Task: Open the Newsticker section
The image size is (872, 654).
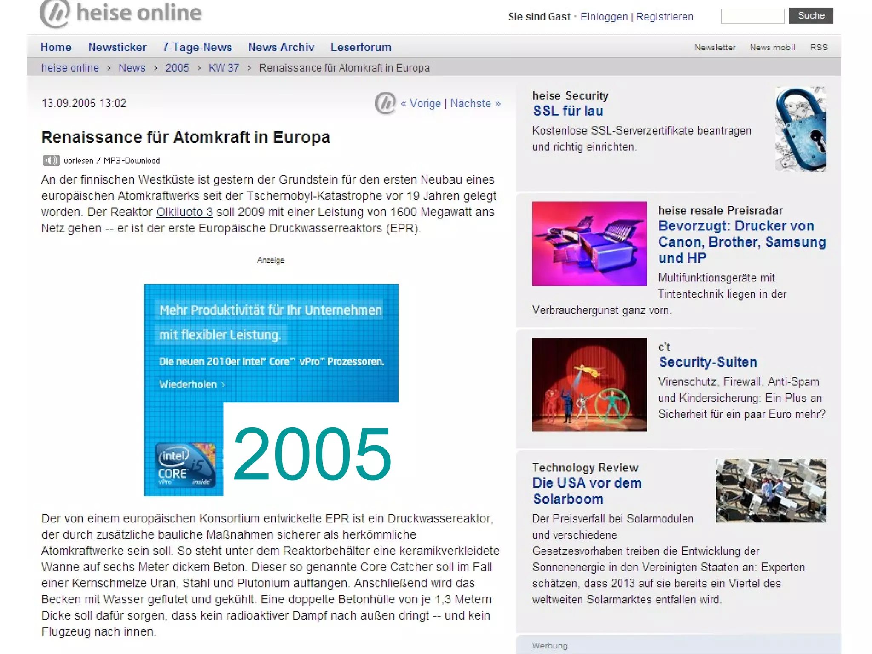Action: point(117,47)
